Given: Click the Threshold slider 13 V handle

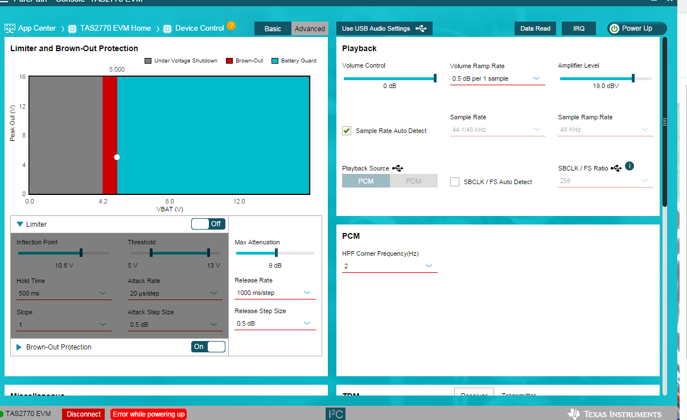Looking at the screenshot, I should click(208, 253).
